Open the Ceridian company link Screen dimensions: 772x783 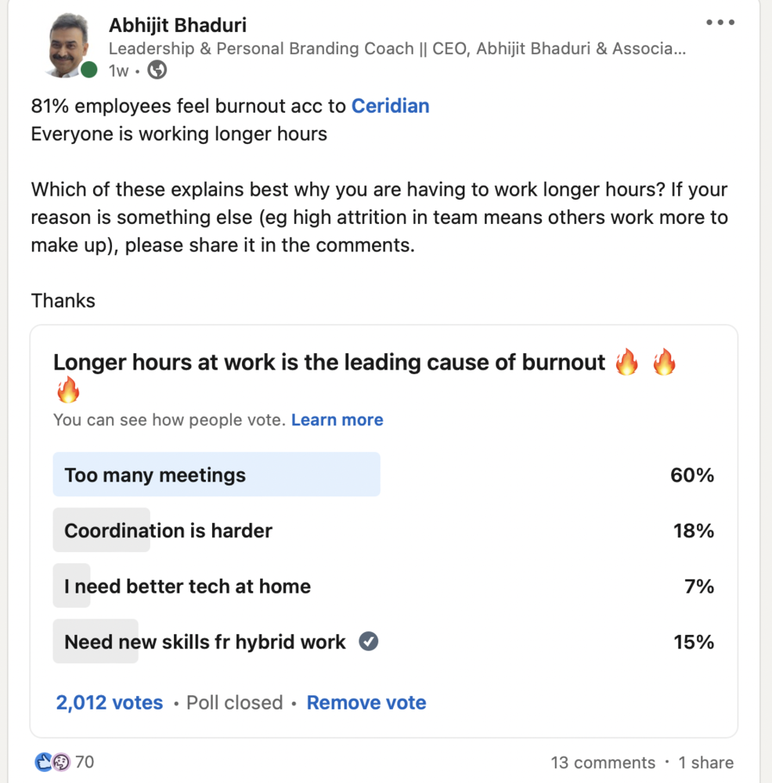pos(390,106)
